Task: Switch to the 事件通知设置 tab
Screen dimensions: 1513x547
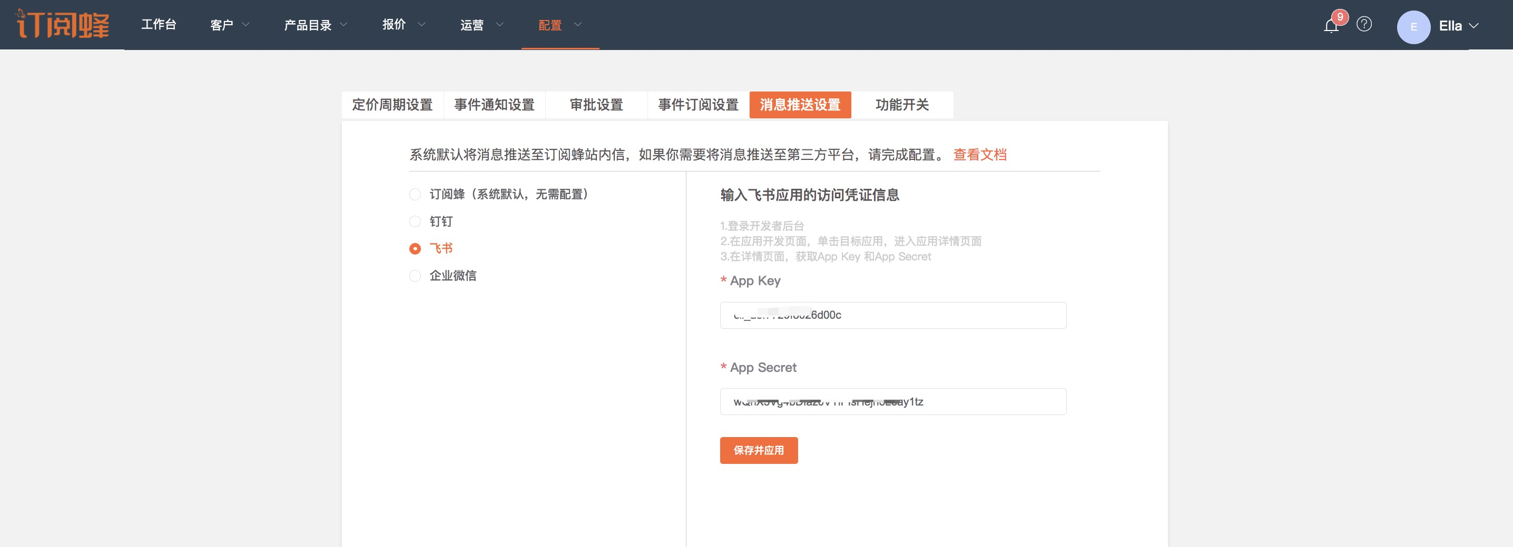Action: tap(495, 105)
